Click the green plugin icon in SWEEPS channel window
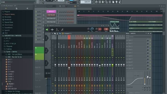 (x=47, y=30)
